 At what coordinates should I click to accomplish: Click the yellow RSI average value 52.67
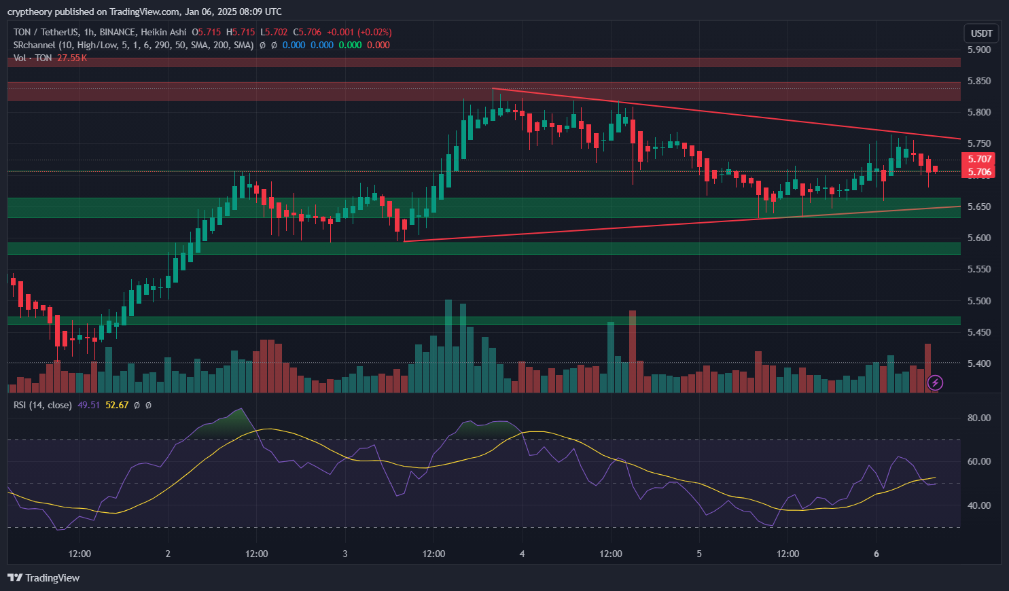[x=117, y=405]
